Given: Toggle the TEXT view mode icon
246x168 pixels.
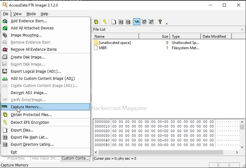Looking at the screenshot, I should 144,22.
